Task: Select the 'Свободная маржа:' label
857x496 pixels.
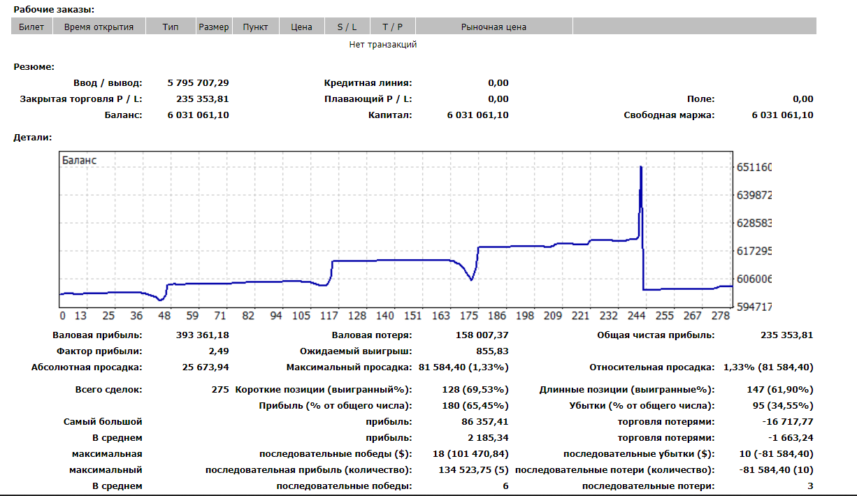Action: coord(670,115)
